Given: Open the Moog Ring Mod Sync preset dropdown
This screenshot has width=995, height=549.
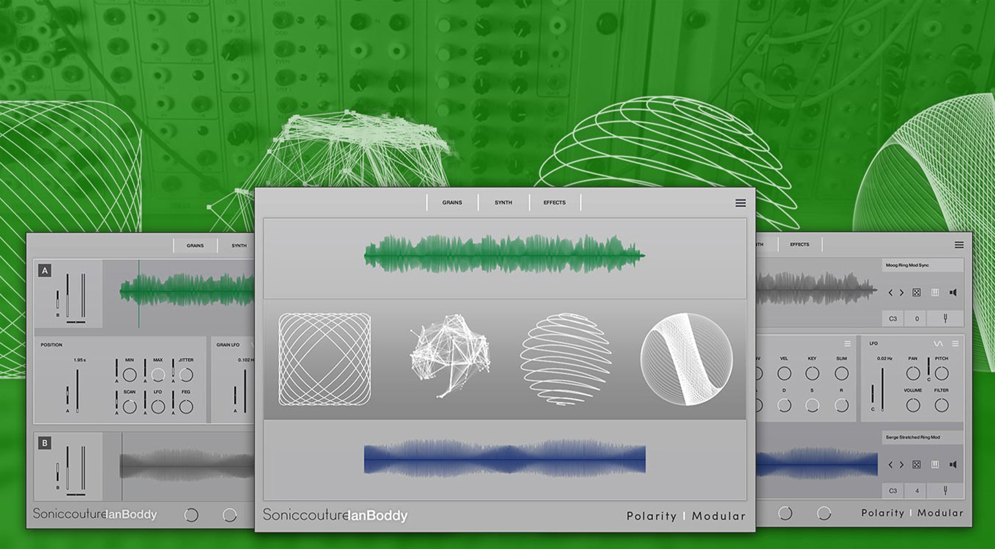Looking at the screenshot, I should tap(922, 265).
